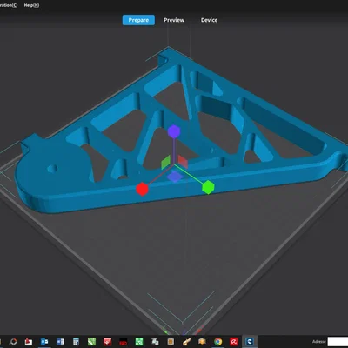Viewport: 348px width, 348px height.
Task: Open the menu ending in 'ration(C)'
Action: [9, 5]
